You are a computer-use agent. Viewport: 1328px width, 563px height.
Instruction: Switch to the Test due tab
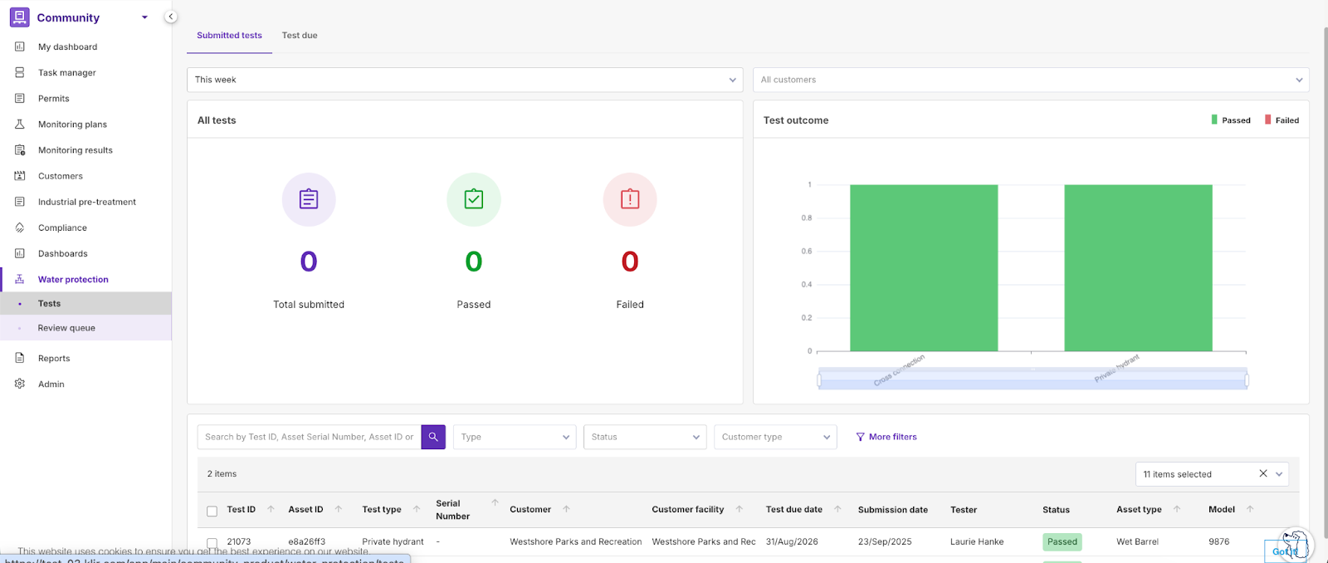point(300,36)
